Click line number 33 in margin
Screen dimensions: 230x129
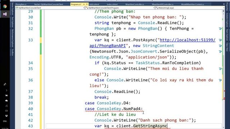[x=31, y=40]
